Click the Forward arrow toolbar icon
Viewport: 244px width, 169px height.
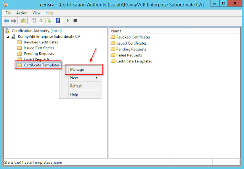pyautogui.click(x=14, y=21)
